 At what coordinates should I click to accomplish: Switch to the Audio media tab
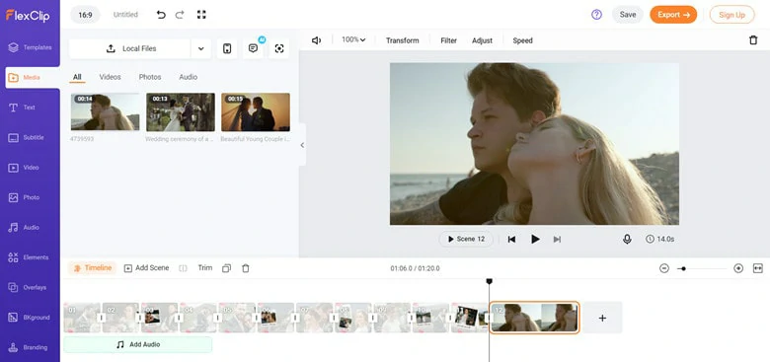[x=189, y=77]
